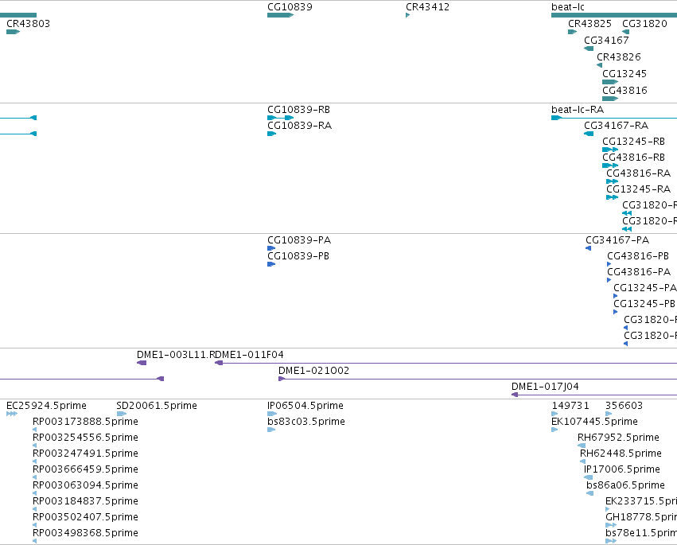677x545 pixels.
Task: Select the CG10839-PB protein glyph
Action: pos(271,264)
